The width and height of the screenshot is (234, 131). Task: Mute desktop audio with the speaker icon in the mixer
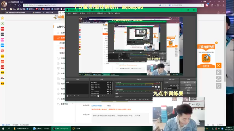156,87
